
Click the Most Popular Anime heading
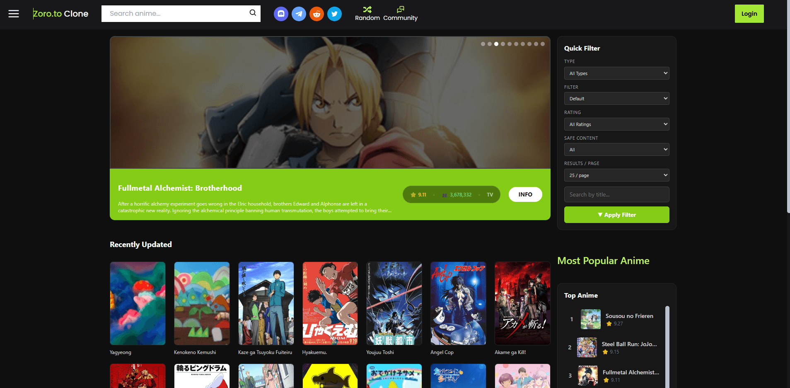pos(603,261)
